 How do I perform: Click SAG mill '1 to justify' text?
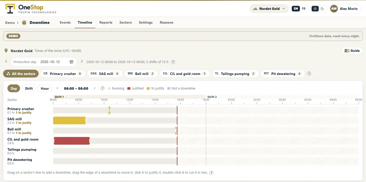24,123
